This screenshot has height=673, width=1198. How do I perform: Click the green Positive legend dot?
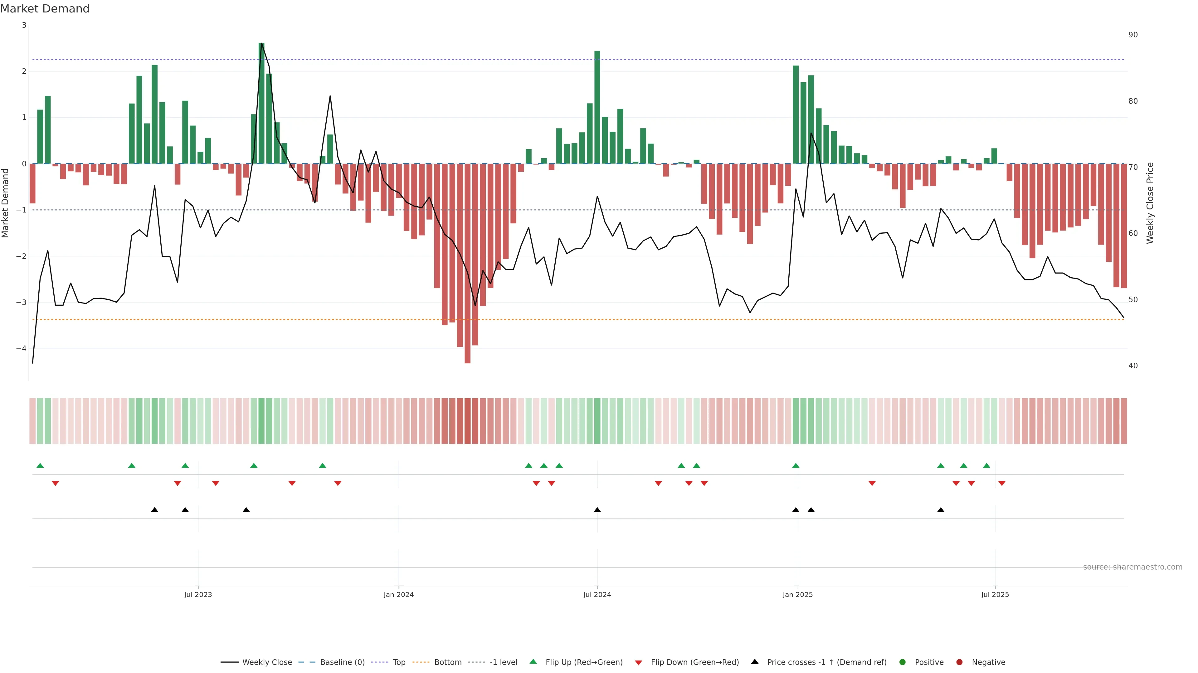click(x=903, y=662)
